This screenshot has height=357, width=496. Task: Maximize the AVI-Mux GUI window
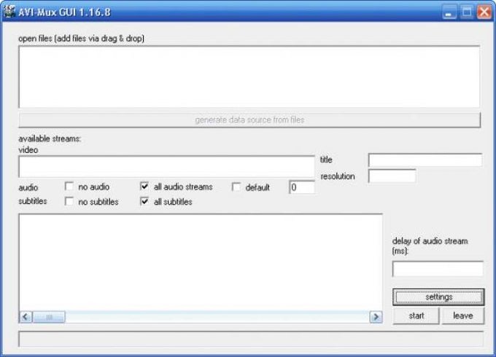pyautogui.click(x=467, y=12)
